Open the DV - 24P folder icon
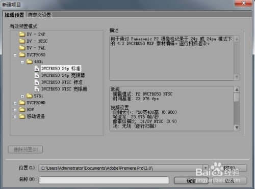Image resolution: width=255 pixels, height=189 pixels. click(x=22, y=35)
